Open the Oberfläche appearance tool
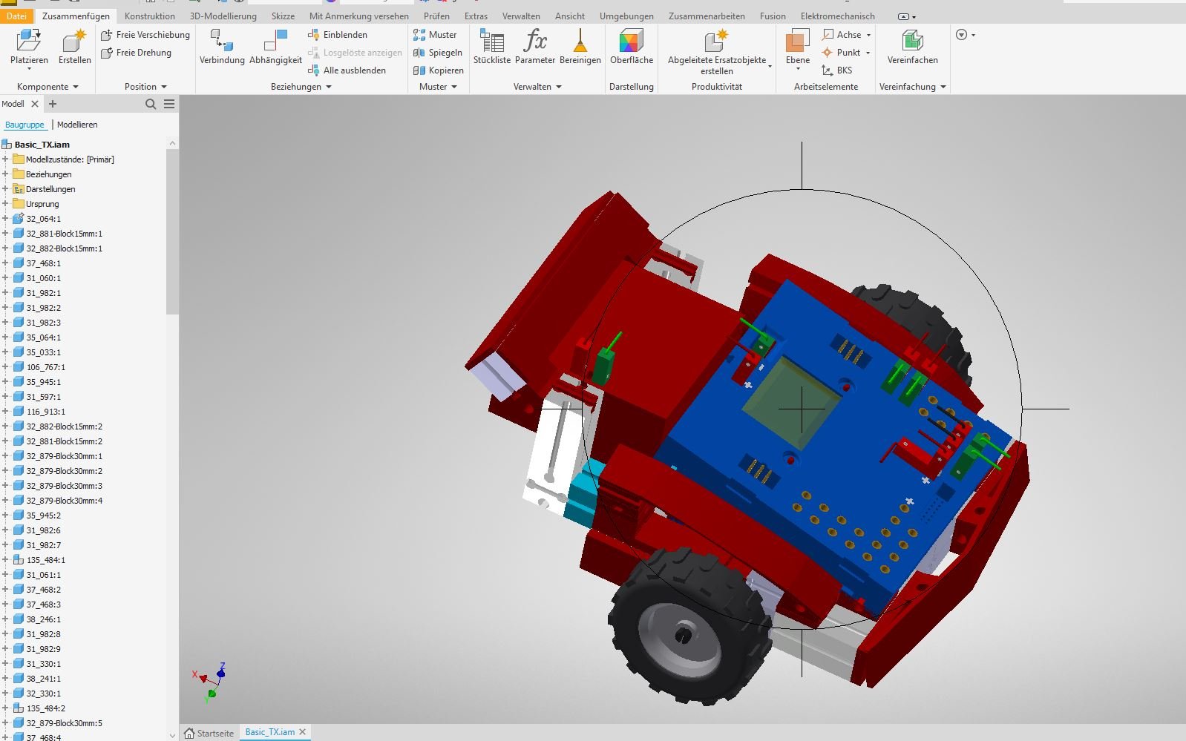The height and width of the screenshot is (741, 1186). pyautogui.click(x=632, y=47)
